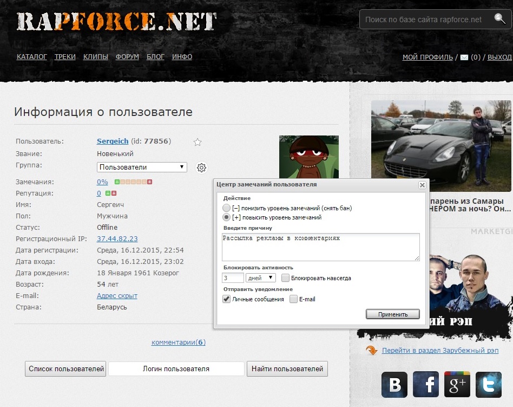
Task: Click the Применить button
Action: 393,314
